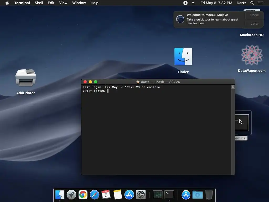This screenshot has height=202, width=269.
Task: Click the date and time in menu bar
Action: coord(216,3)
